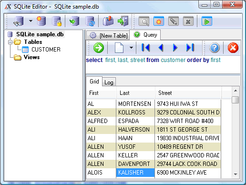Minimize the SQLite Editor window
The height and width of the screenshot is (185, 246).
coord(205,4)
